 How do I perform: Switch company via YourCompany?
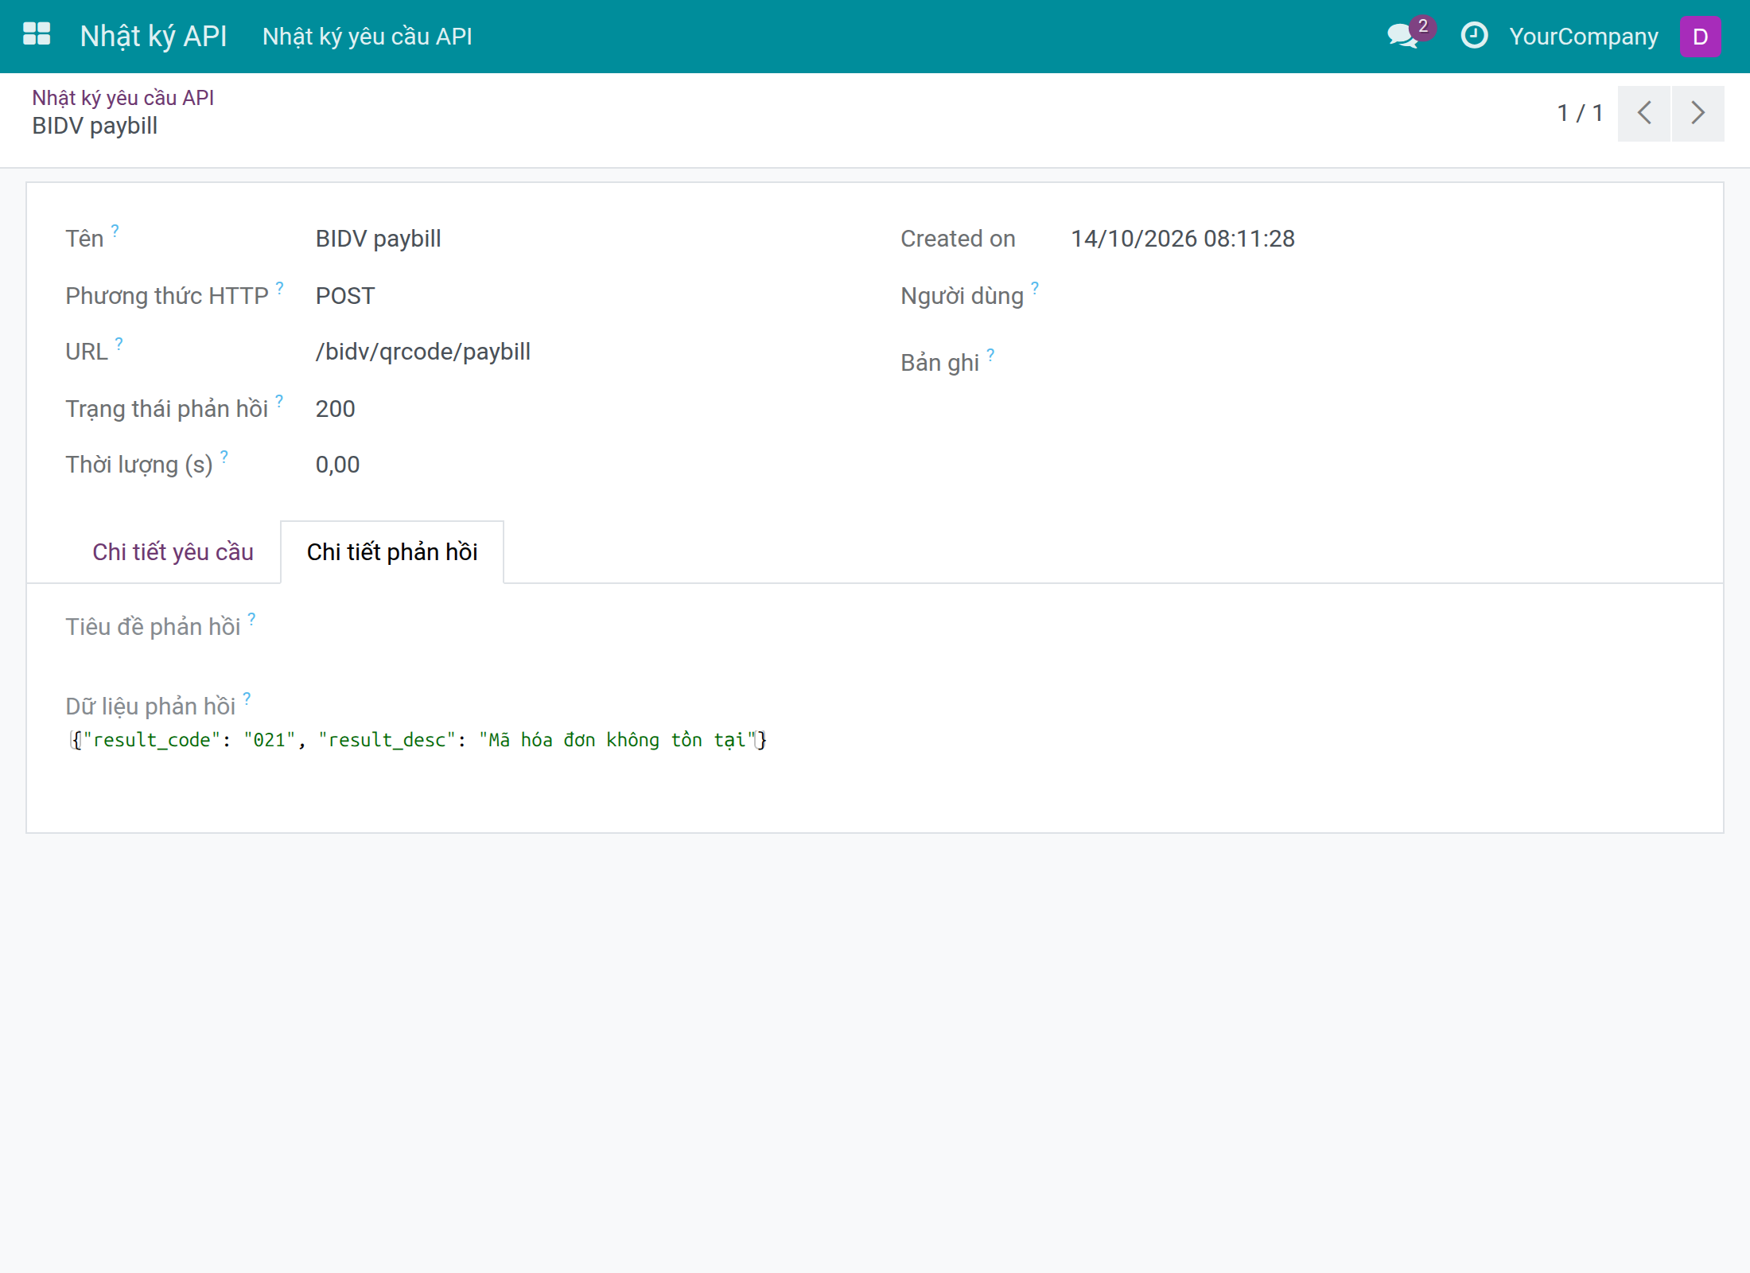pyautogui.click(x=1584, y=36)
